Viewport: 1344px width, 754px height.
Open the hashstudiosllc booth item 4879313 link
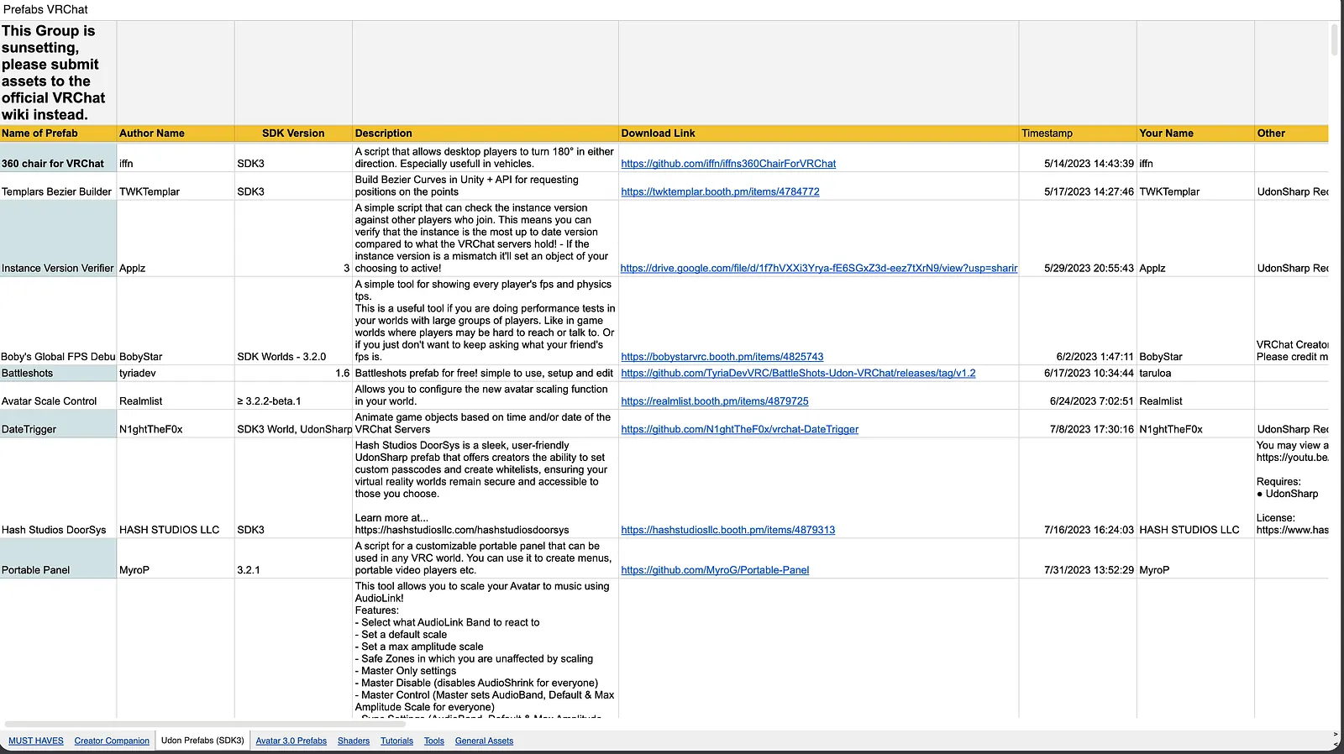click(728, 530)
